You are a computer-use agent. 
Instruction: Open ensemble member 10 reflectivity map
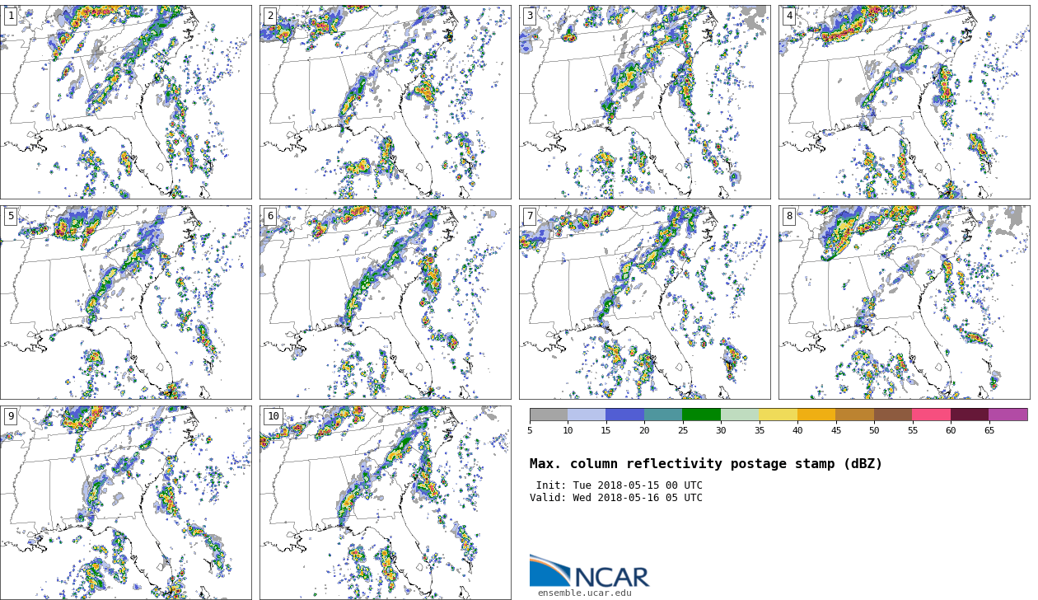point(385,503)
